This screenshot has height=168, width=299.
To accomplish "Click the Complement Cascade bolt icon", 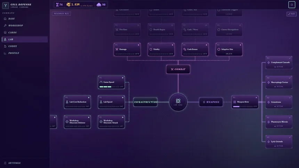I will pos(268,62).
